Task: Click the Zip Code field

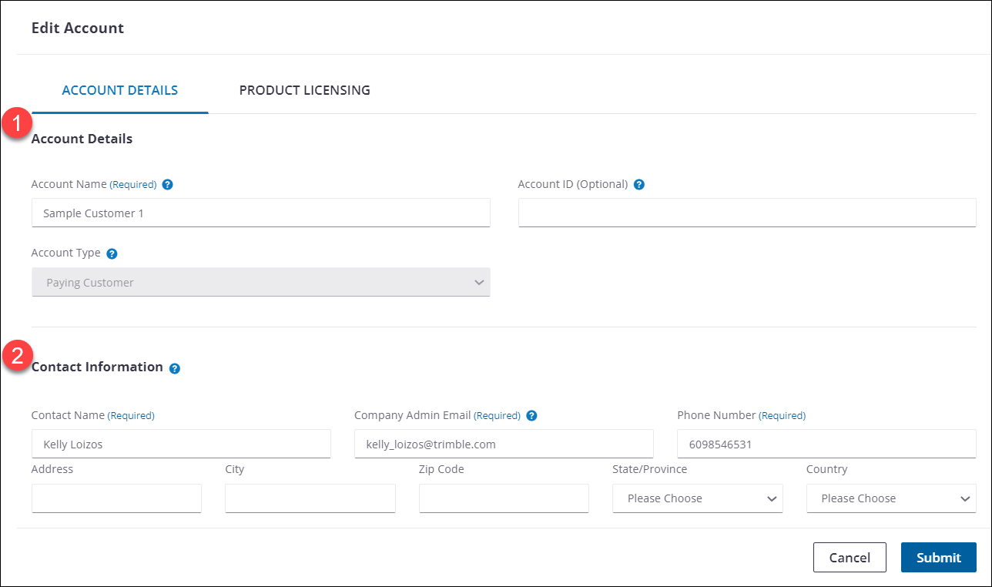Action: 504,498
